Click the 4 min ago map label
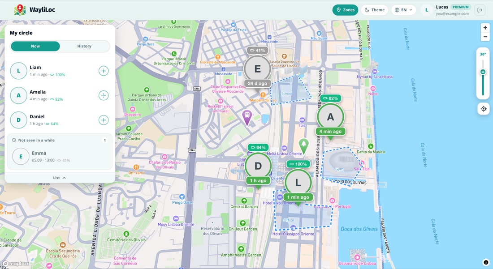The width and height of the screenshot is (493, 269). point(330,132)
